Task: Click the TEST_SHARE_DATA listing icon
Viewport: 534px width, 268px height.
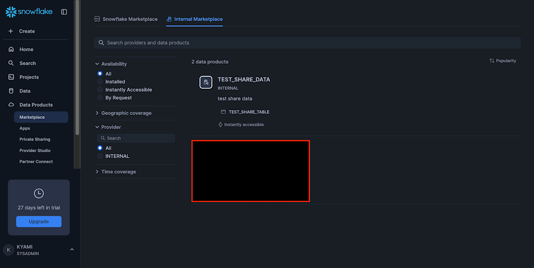Action: 206,82
